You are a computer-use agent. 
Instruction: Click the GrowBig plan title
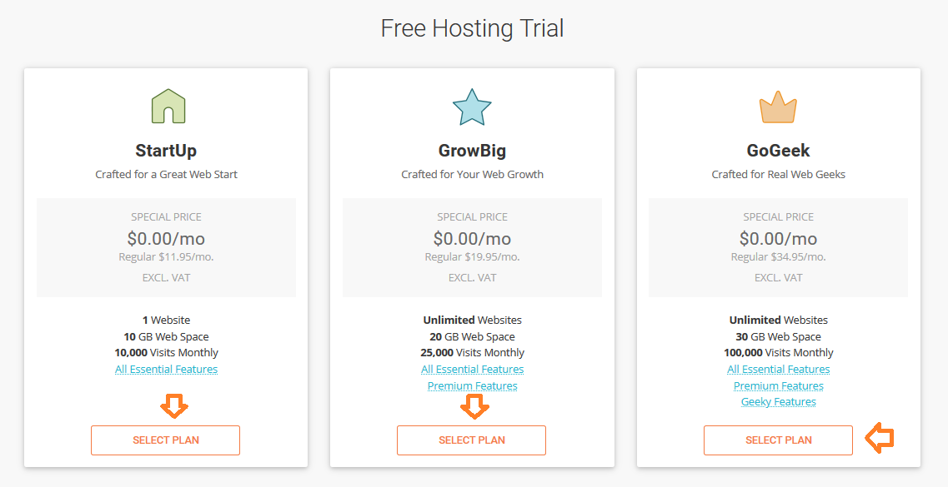pos(472,151)
